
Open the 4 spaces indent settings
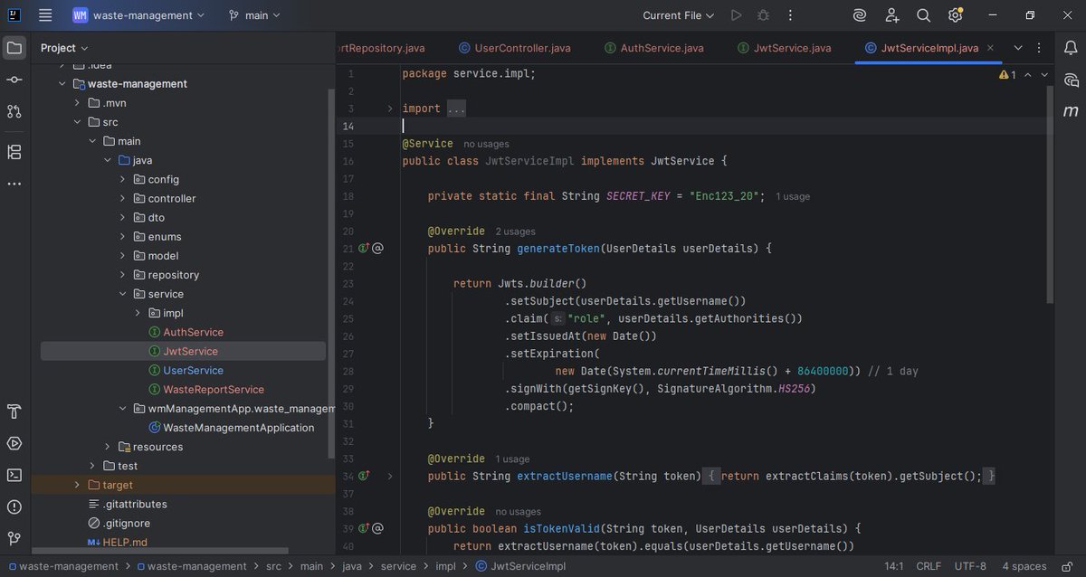(x=1024, y=566)
